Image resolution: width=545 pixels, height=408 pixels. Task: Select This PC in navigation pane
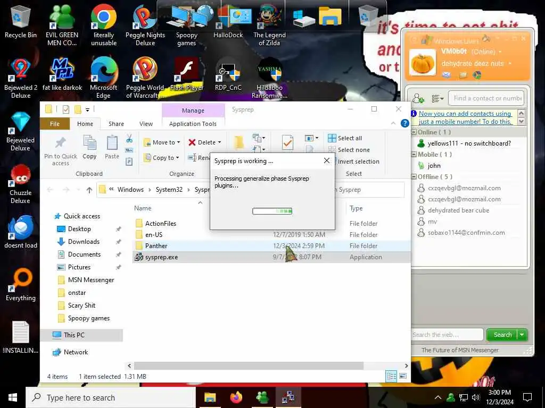pos(82,335)
